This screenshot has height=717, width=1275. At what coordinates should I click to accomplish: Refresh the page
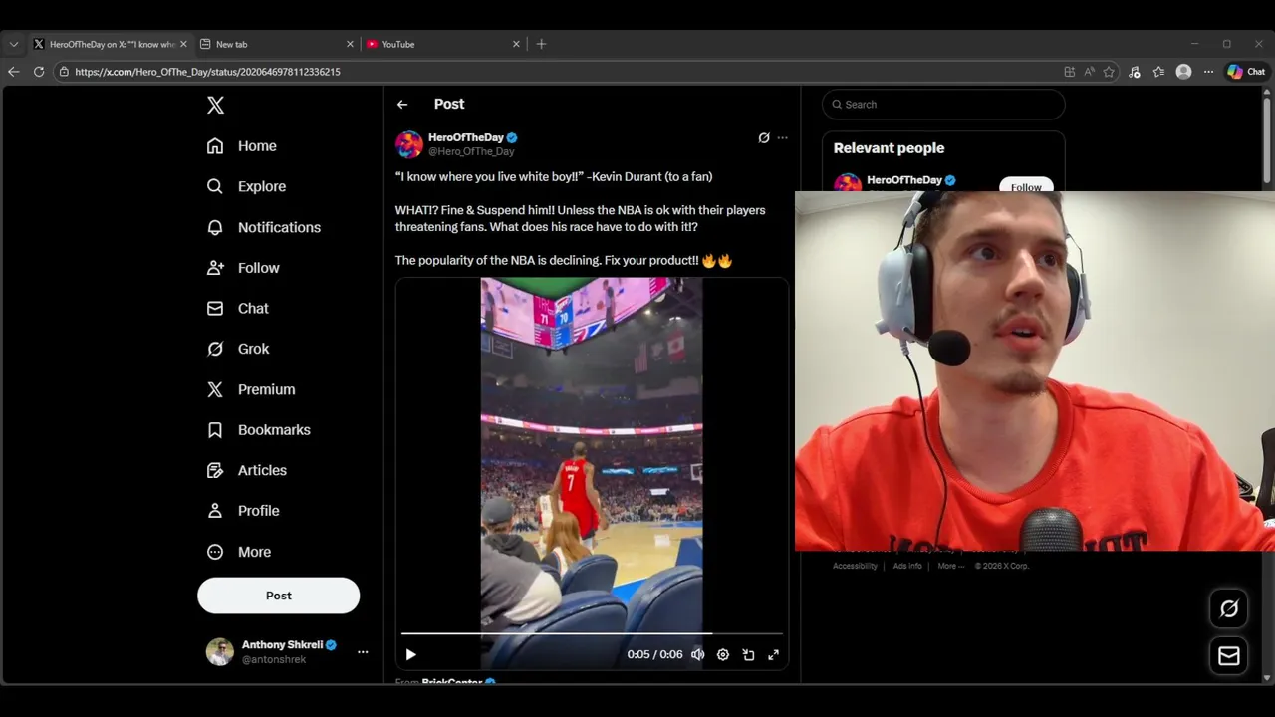pos(39,72)
